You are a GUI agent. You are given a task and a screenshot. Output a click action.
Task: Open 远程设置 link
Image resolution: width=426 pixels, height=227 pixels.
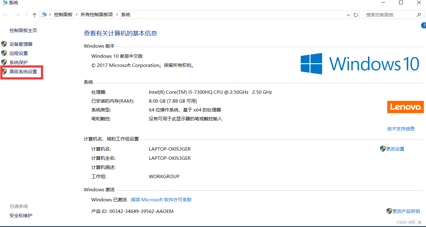[x=19, y=53]
